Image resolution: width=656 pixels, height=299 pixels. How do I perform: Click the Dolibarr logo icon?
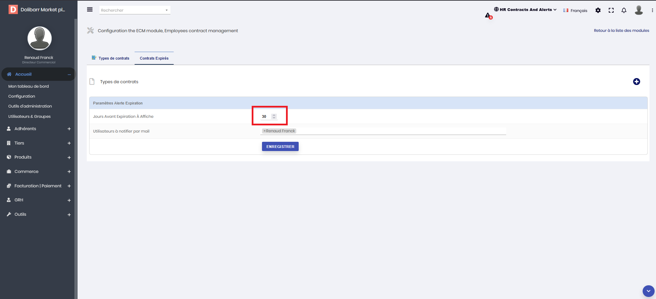(13, 9)
